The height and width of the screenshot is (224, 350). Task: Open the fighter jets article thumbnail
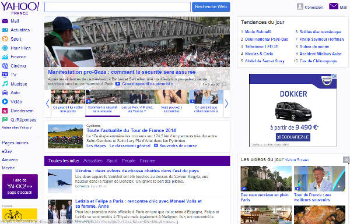tap(60, 181)
